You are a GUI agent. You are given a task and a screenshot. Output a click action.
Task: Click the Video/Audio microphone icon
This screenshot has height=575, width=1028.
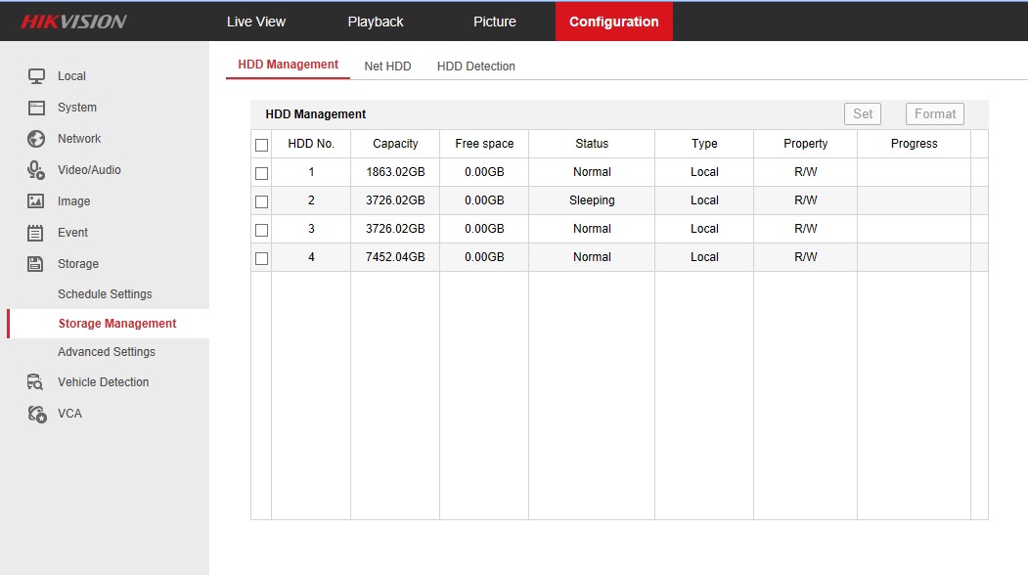36,170
